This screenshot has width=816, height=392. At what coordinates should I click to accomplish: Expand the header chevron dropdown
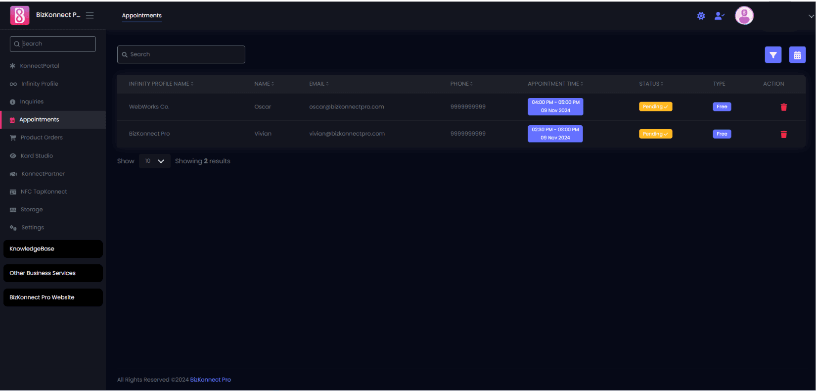tap(811, 16)
